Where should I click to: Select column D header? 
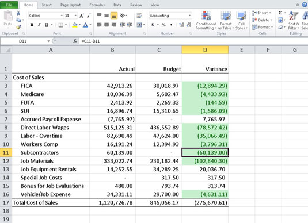205,50
